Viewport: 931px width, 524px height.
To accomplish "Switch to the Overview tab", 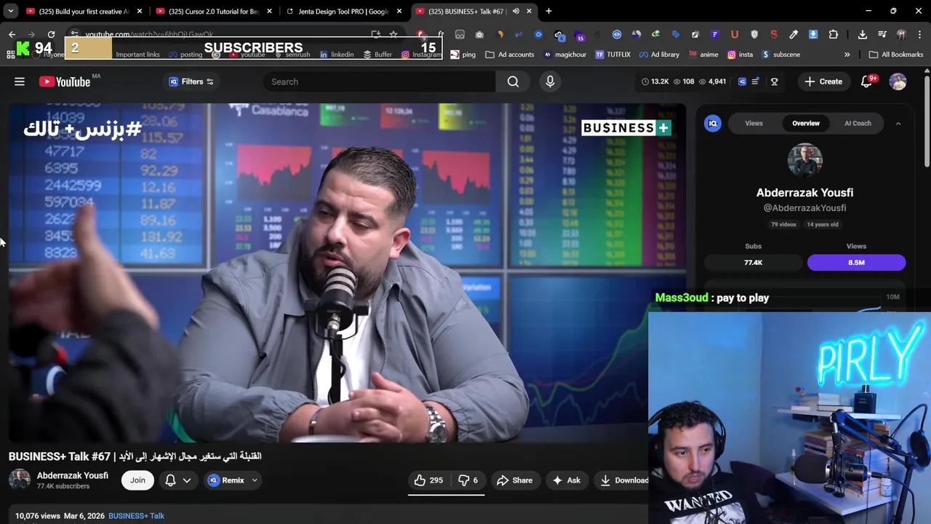I will click(x=805, y=123).
